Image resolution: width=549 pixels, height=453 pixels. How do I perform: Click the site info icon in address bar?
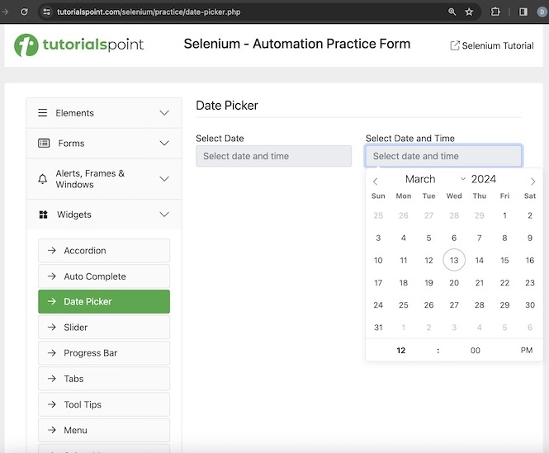coord(46,12)
